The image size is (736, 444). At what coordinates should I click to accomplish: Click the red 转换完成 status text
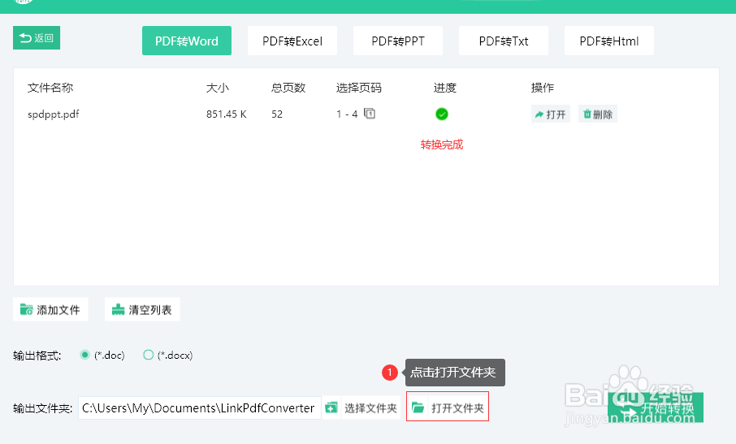(x=442, y=144)
